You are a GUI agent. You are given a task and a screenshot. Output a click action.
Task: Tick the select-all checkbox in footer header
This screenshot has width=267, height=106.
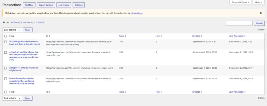[x=6, y=92]
